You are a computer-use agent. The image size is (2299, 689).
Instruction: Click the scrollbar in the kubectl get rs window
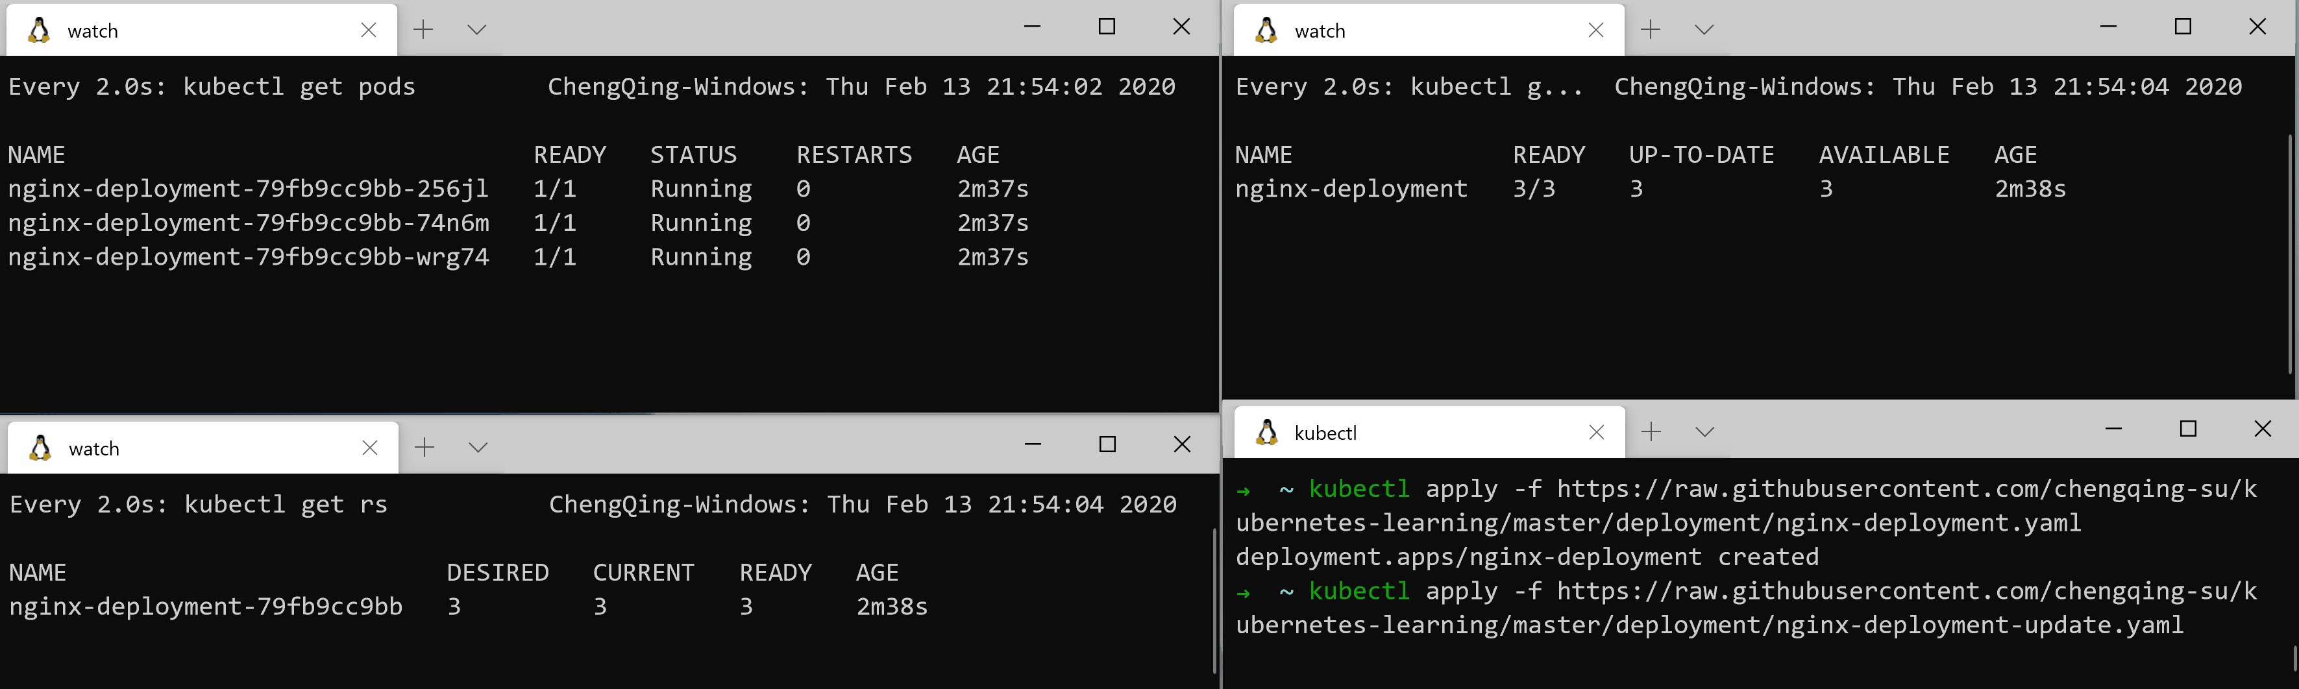click(1214, 599)
